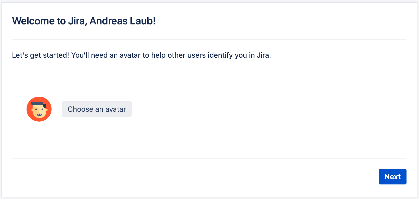Select the default cartoon face avatar
419x199 pixels.
point(39,109)
